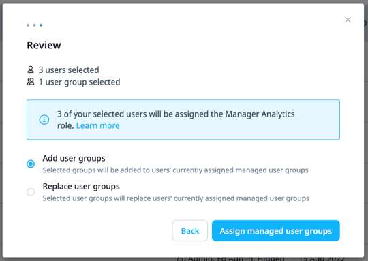Choose the Replace user groups label text

tap(81, 187)
